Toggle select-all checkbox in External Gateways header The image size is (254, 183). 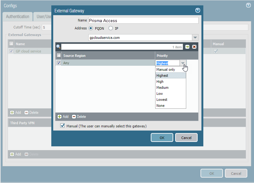11,44
